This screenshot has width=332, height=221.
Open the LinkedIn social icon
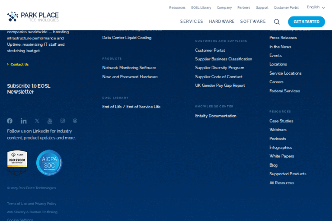tap(23, 121)
